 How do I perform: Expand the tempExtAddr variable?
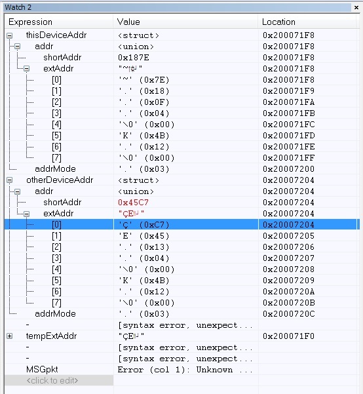coord(10,336)
